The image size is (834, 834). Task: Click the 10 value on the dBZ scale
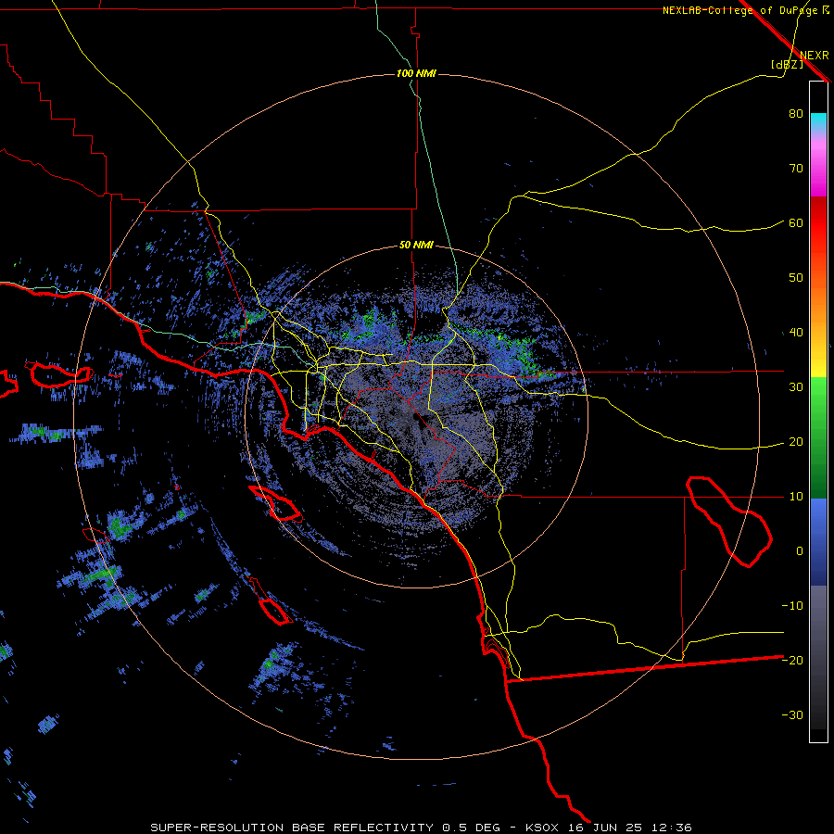[796, 497]
